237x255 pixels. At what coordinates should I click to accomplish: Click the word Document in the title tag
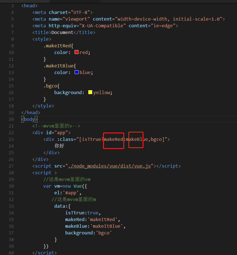click(62, 32)
